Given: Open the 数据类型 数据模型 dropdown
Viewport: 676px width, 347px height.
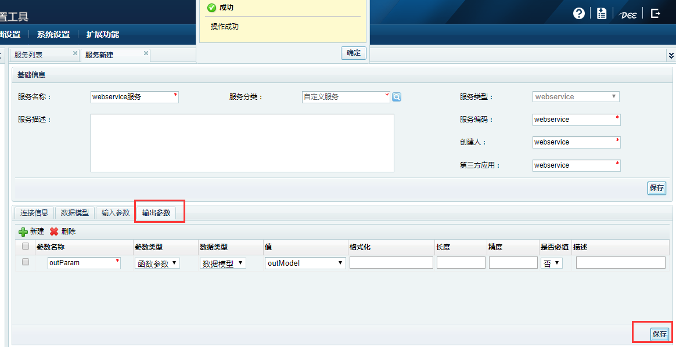Looking at the screenshot, I should pos(223,263).
